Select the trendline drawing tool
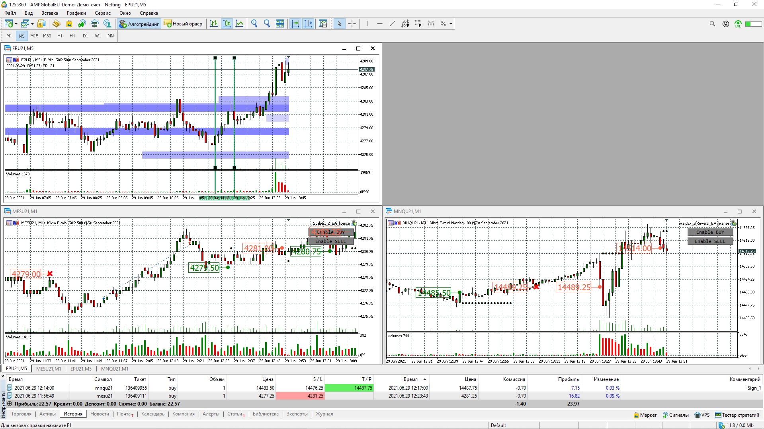 click(393, 24)
